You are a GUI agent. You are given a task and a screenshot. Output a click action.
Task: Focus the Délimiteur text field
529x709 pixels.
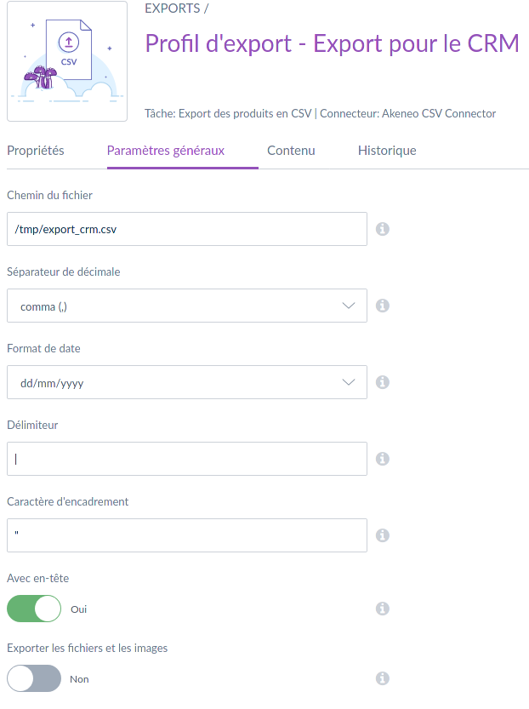[186, 459]
